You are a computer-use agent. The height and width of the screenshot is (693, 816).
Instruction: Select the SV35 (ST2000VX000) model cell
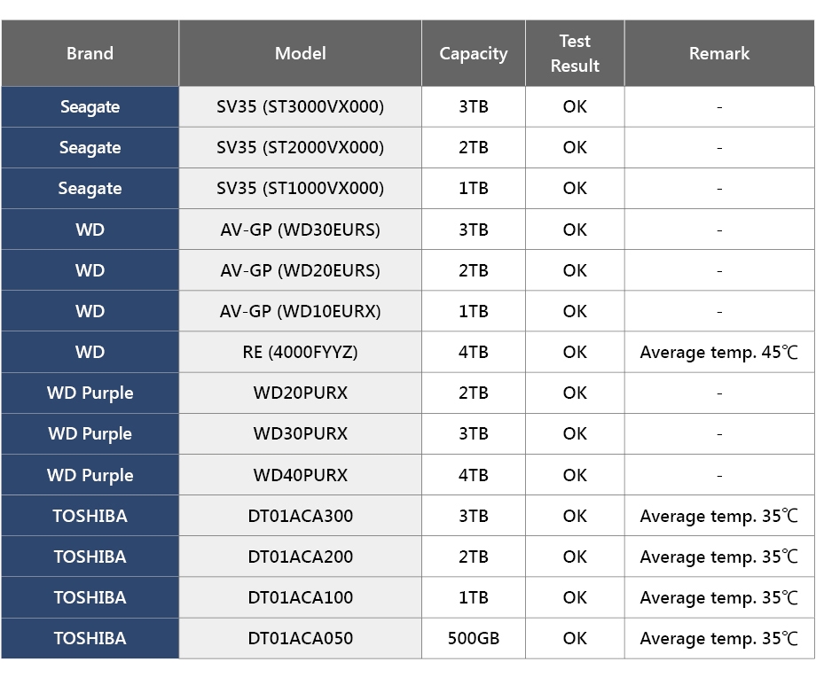click(x=300, y=148)
